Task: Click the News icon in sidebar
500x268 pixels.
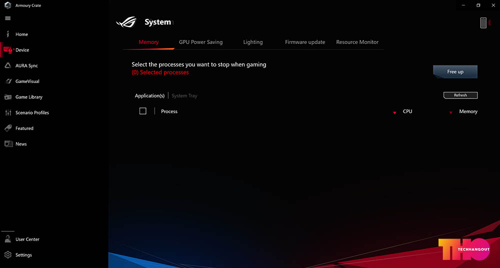Action: click(x=8, y=143)
